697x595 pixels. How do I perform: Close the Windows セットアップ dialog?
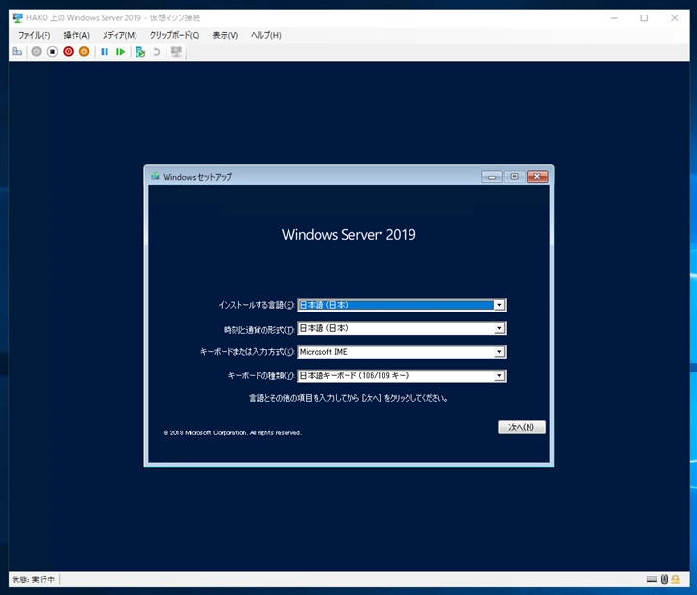(x=537, y=177)
